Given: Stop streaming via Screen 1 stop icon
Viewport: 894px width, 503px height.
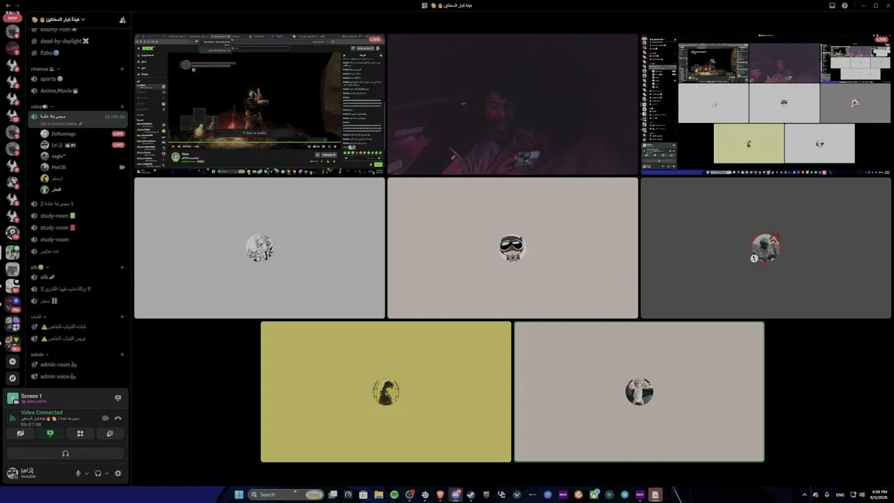Looking at the screenshot, I should [117, 398].
